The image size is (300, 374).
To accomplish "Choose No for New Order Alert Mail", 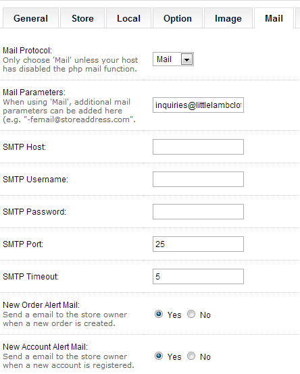I will pos(191,314).
